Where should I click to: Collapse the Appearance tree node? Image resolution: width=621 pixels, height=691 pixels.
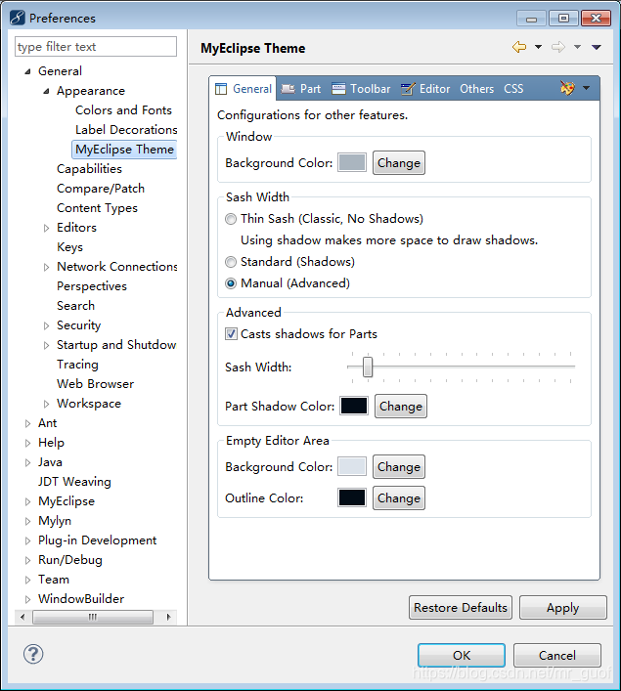(46, 91)
